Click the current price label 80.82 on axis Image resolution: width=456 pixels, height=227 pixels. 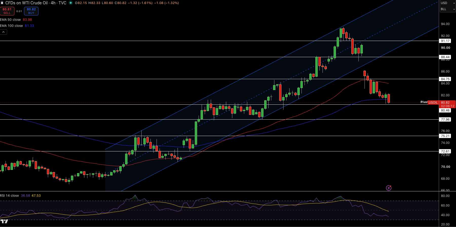coord(445,103)
